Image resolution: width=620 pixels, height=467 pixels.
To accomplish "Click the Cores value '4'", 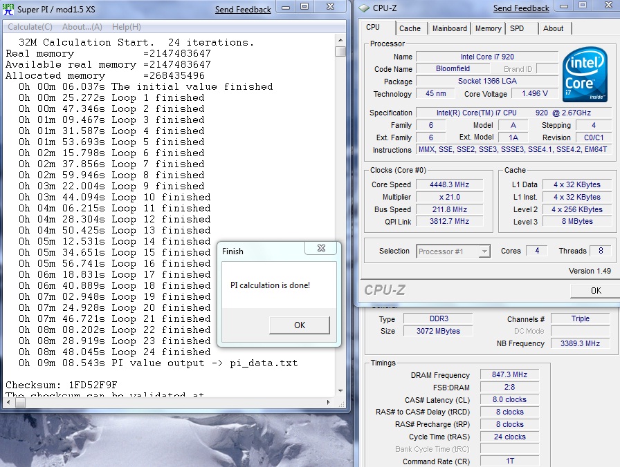I will point(537,251).
